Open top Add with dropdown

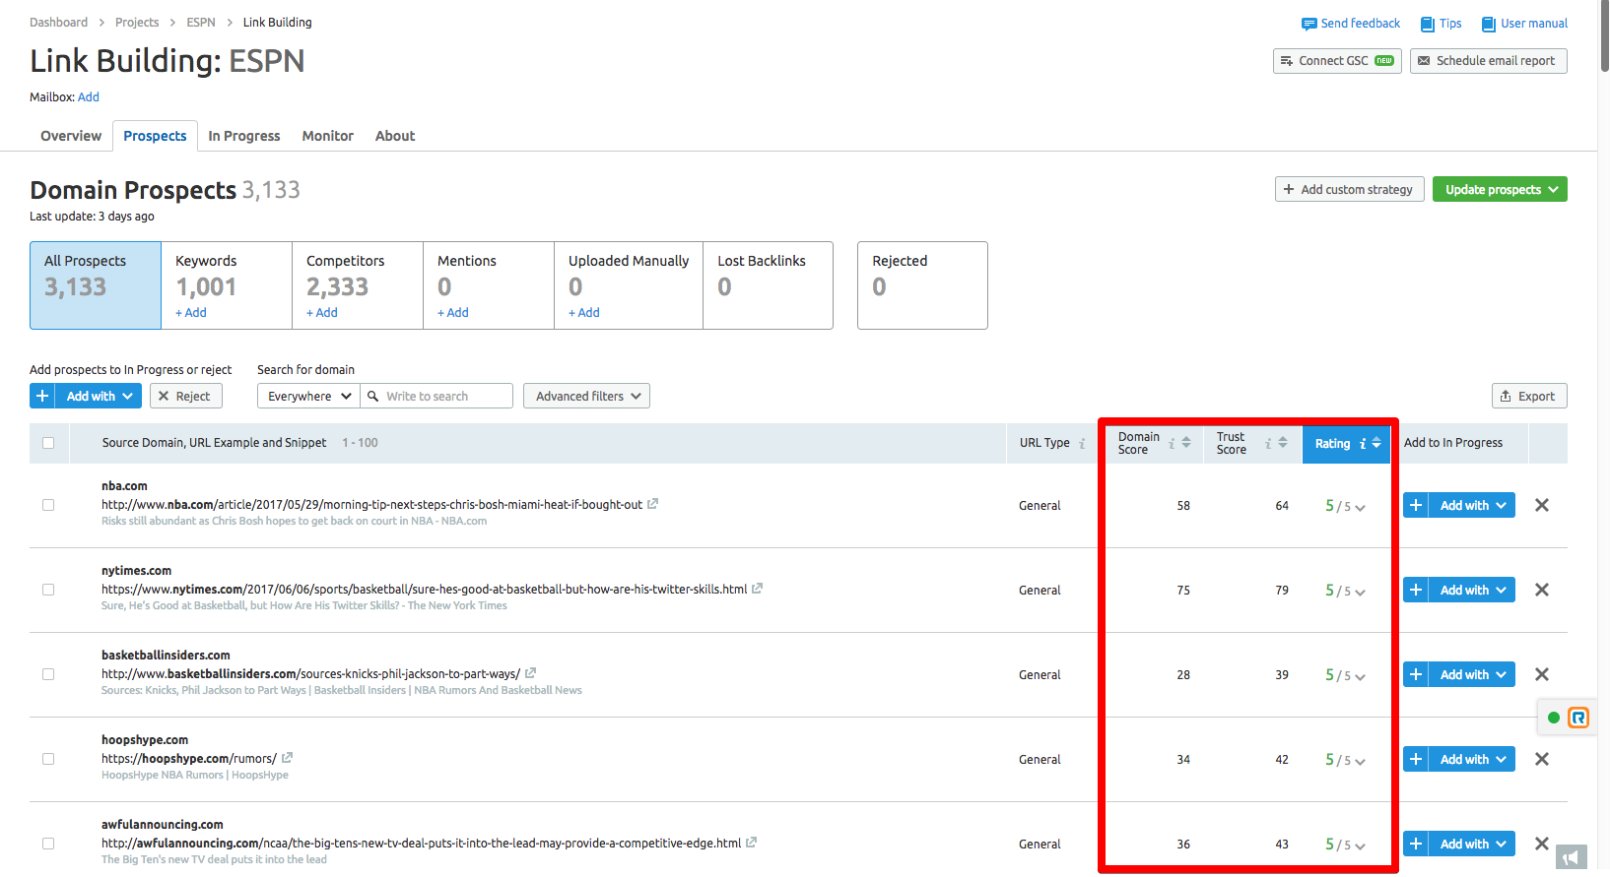coord(99,396)
